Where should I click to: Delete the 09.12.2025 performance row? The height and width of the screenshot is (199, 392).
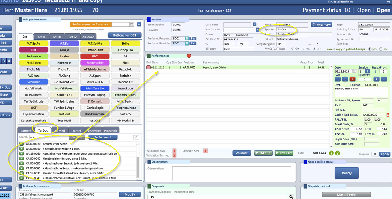149,67
